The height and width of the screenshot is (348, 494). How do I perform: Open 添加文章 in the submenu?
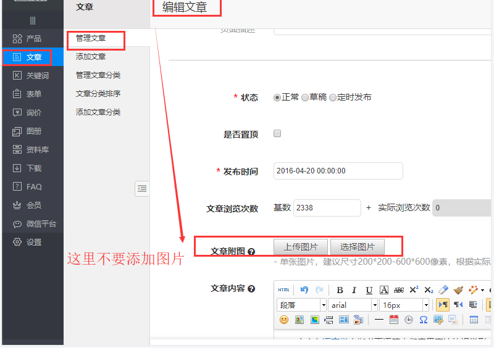pos(91,57)
